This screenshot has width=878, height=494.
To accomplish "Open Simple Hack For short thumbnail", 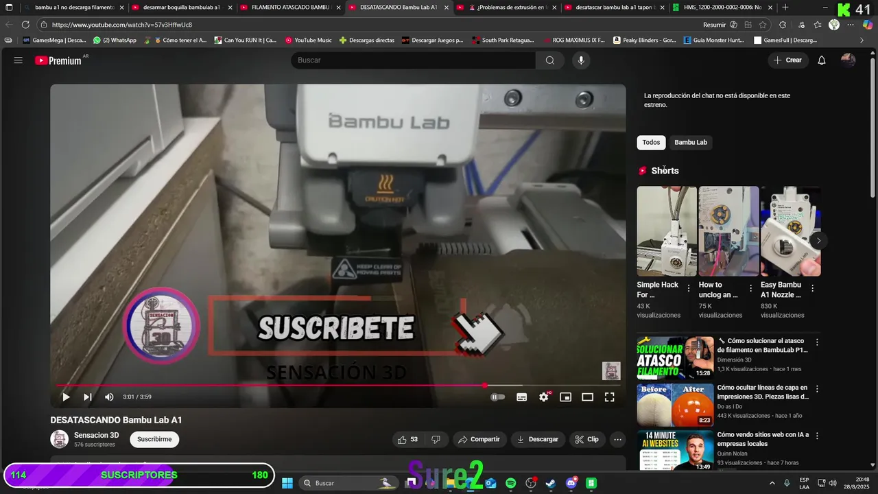I will [667, 231].
